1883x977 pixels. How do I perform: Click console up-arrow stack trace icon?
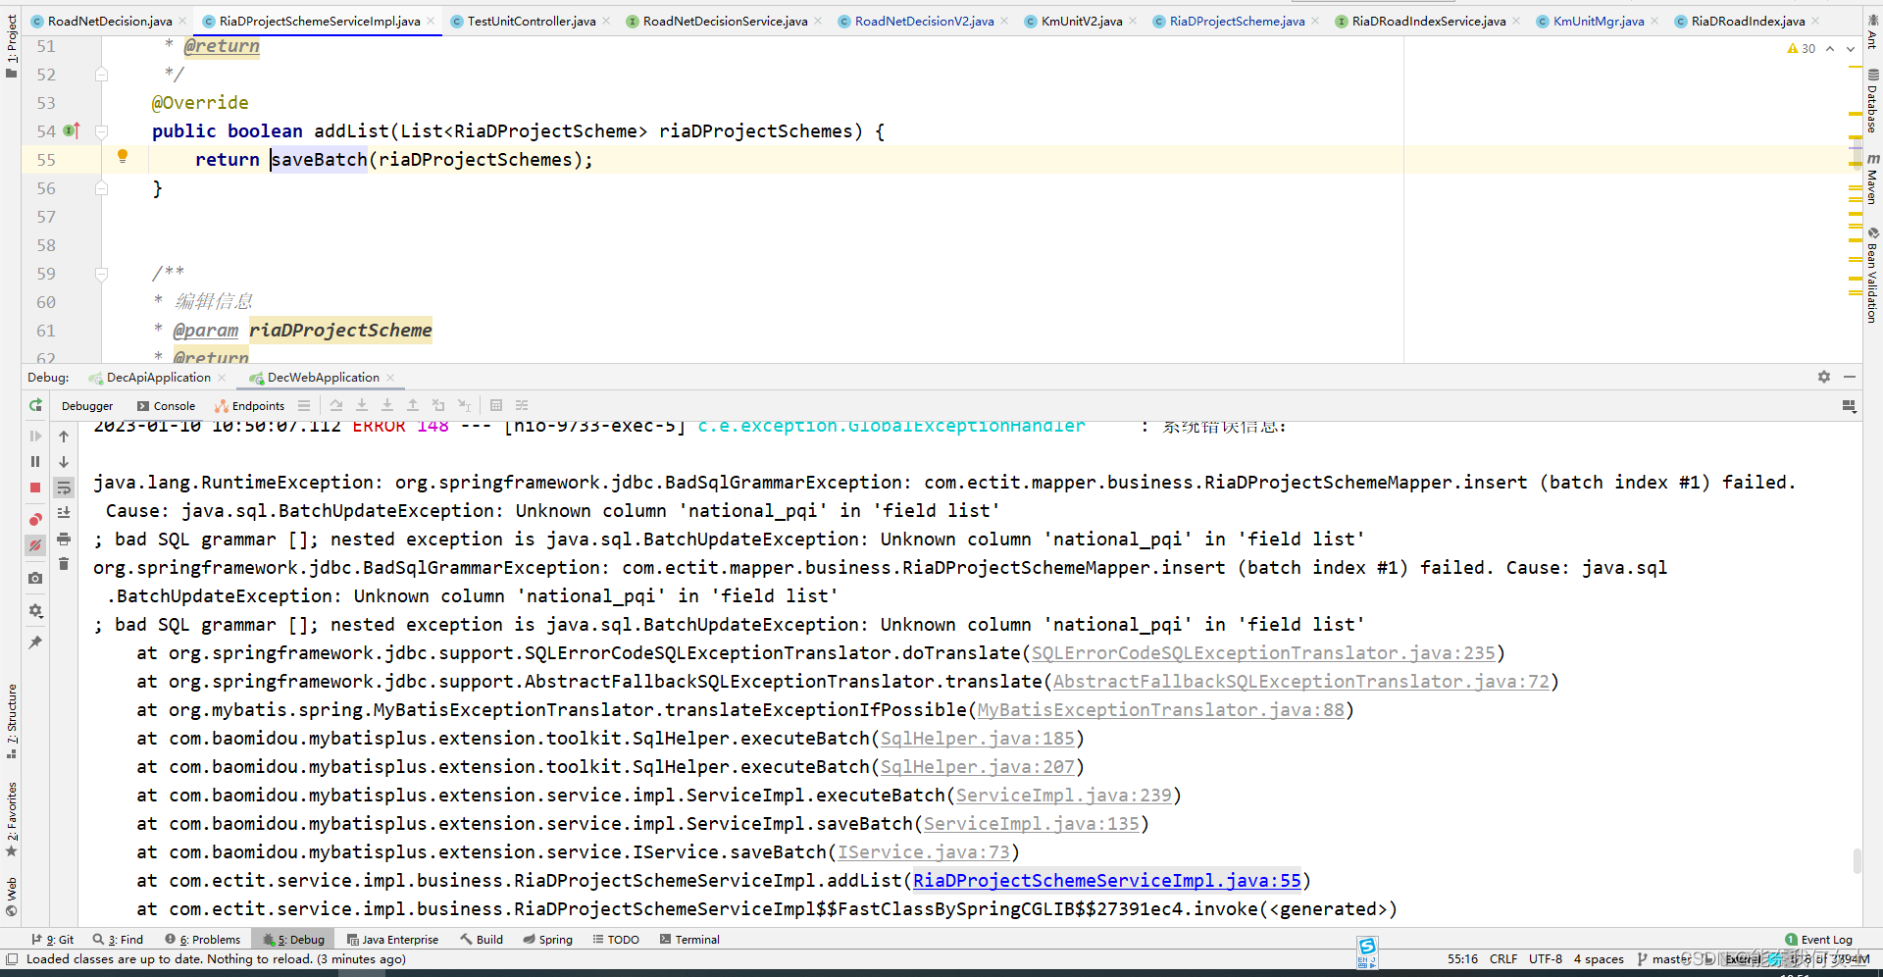coord(64,437)
